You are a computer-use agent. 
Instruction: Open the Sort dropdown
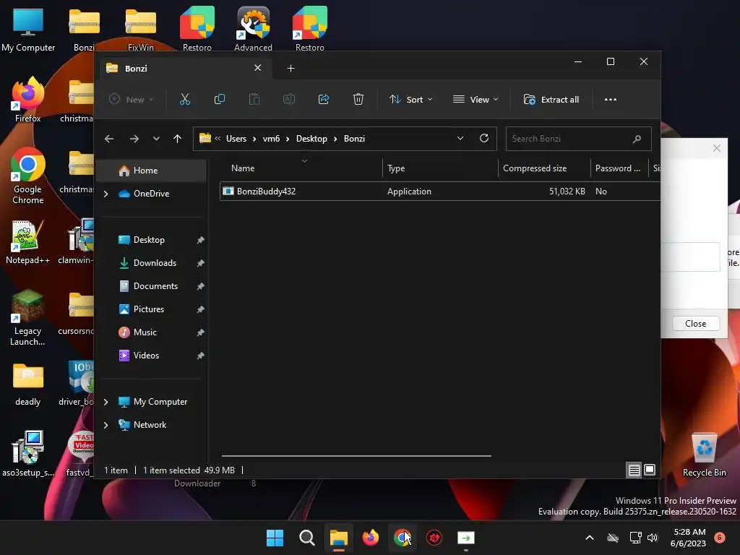coord(410,100)
